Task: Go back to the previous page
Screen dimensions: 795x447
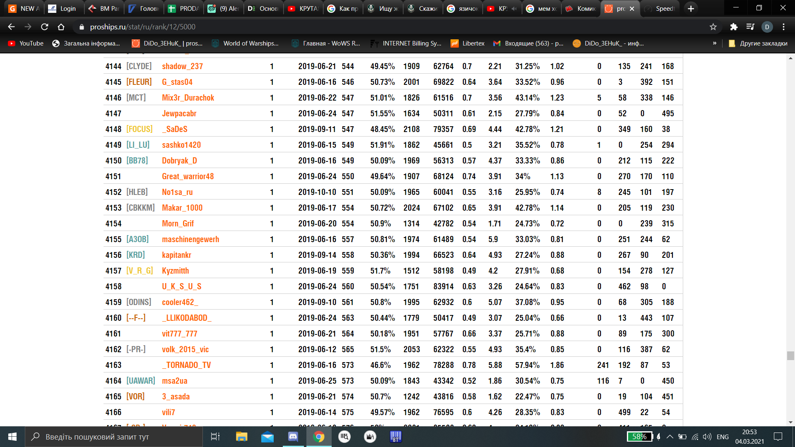Action: (11, 27)
